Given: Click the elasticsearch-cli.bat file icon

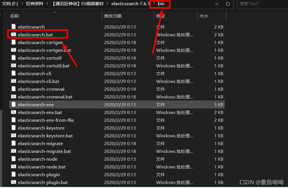Looking at the screenshot, I should (x=13, y=81).
